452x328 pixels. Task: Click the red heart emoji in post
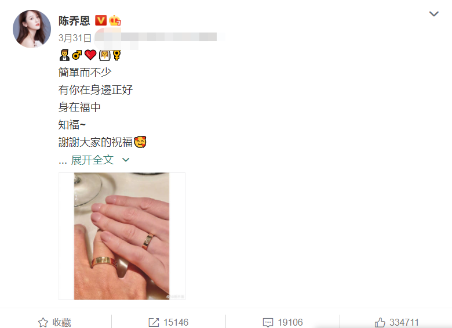pyautogui.click(x=90, y=55)
